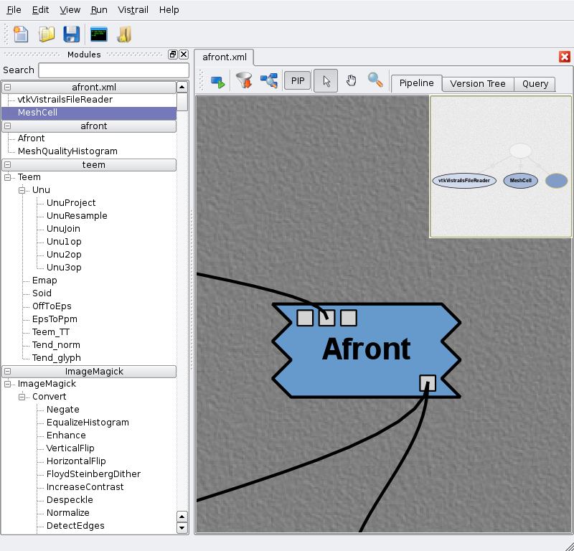Viewport: 574px width, 551px height.
Task: Click the module Search input field
Action: (113, 70)
